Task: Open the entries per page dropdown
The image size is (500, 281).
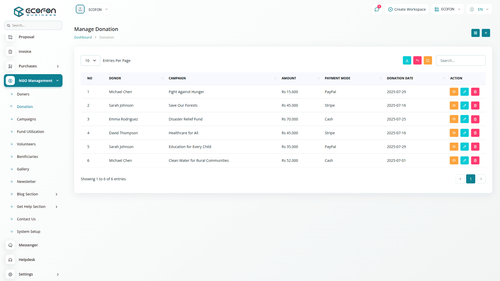Action: coord(90,61)
